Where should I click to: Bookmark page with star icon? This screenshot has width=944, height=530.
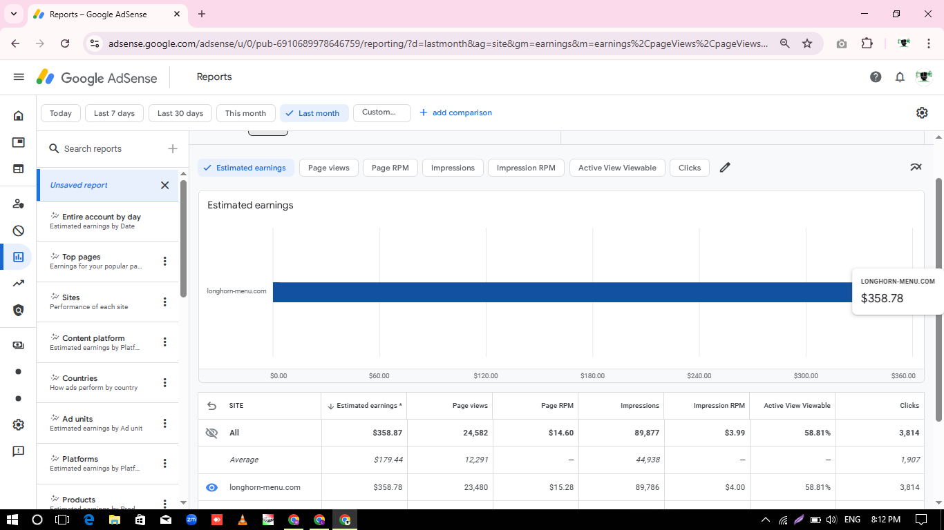pyautogui.click(x=807, y=43)
